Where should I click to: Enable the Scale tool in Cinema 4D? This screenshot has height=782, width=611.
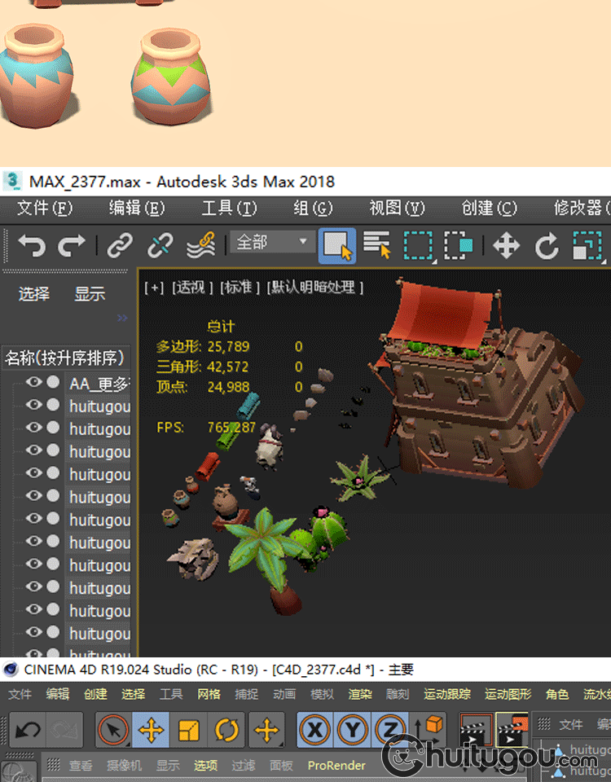coord(189,730)
